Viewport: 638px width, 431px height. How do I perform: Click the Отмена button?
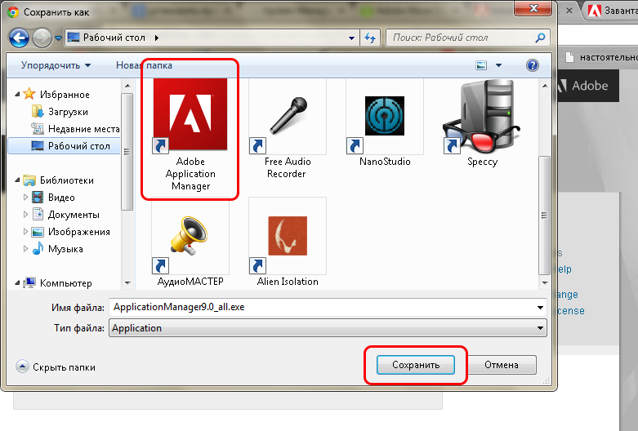[x=502, y=365]
